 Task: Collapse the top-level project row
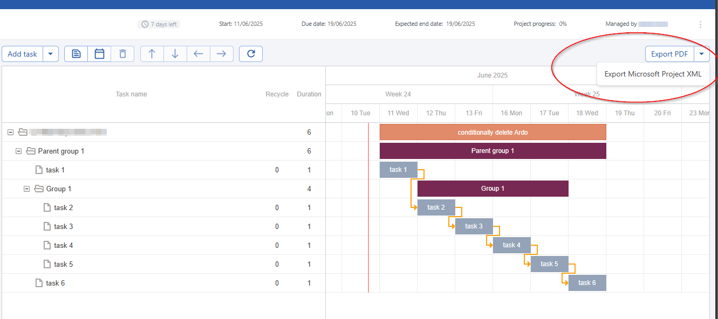click(x=10, y=133)
